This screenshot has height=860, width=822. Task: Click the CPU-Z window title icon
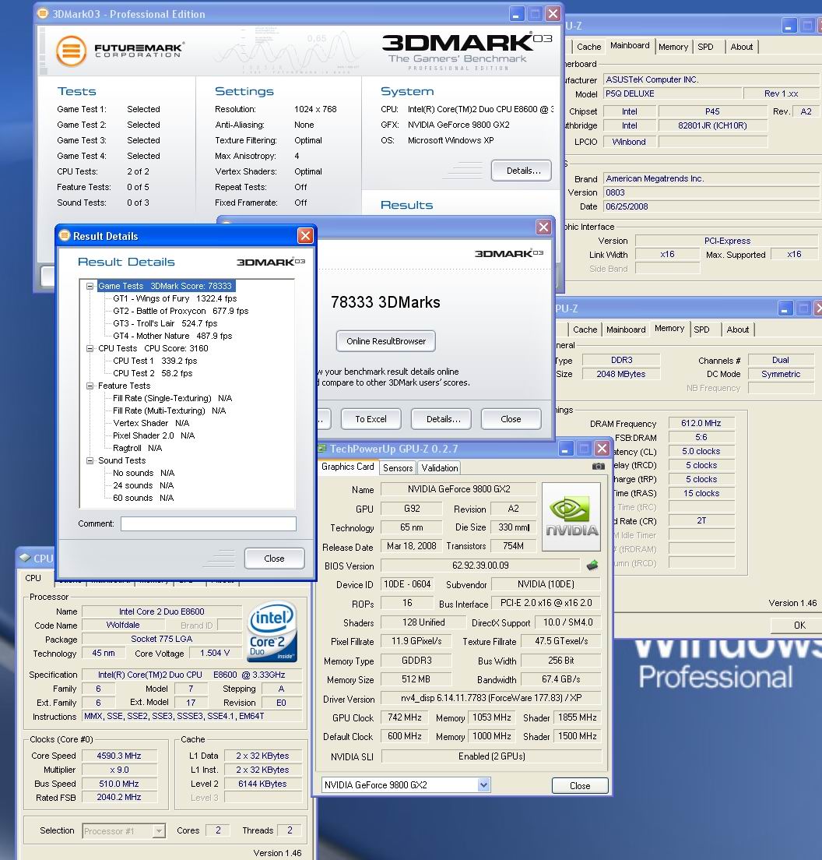25,558
